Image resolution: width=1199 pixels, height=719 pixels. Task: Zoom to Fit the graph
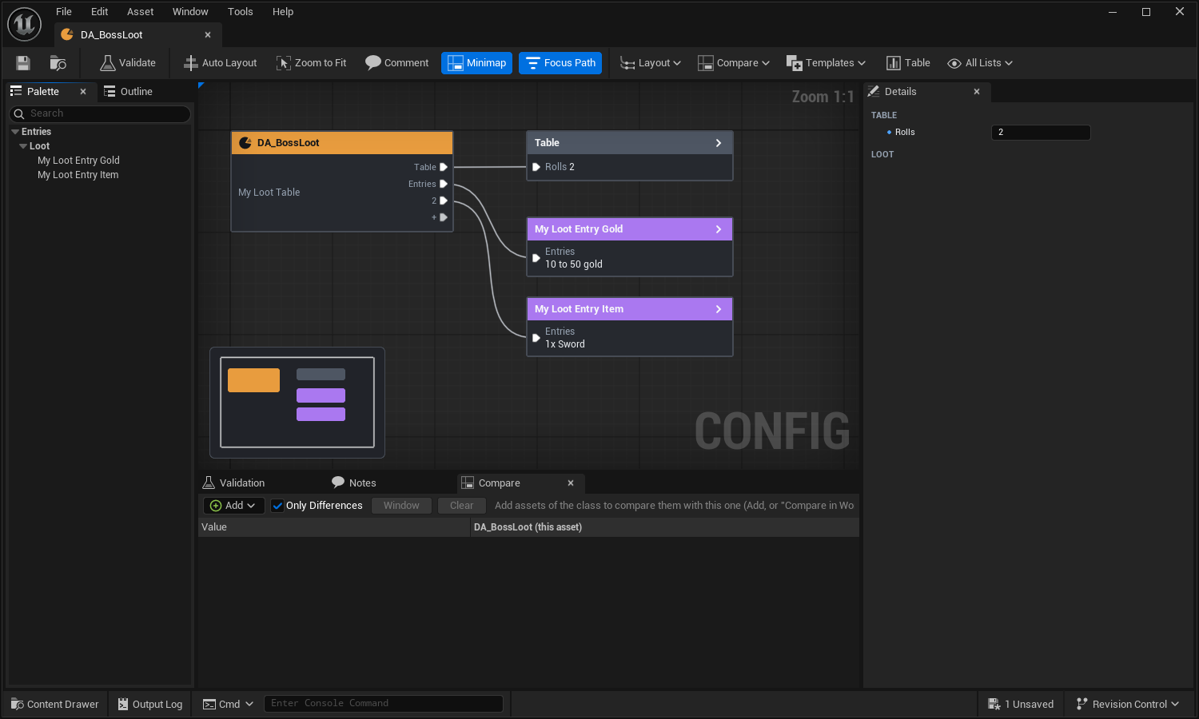[312, 63]
